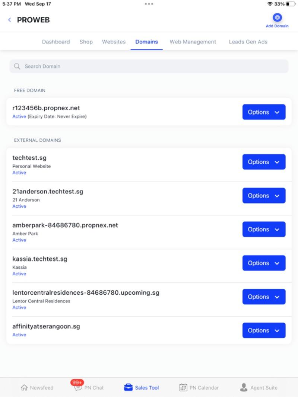Viewport: 298px width, 397px height.
Task: Open PN Chat with 99+ badge
Action: 78,387
